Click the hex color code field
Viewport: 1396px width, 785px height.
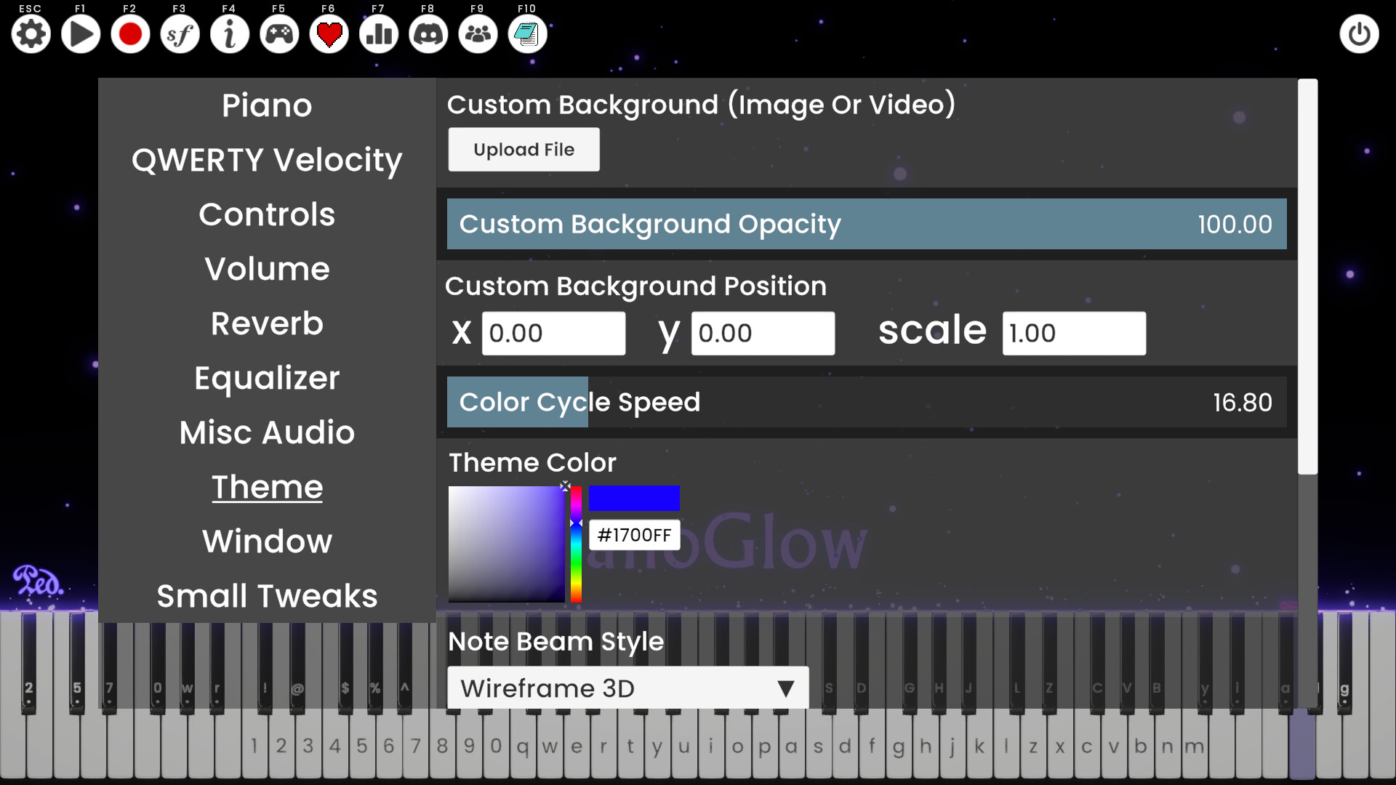pyautogui.click(x=634, y=535)
